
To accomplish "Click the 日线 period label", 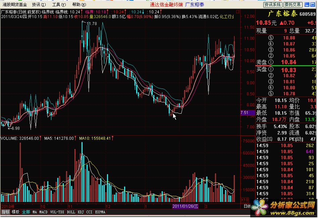I will 247,206.
